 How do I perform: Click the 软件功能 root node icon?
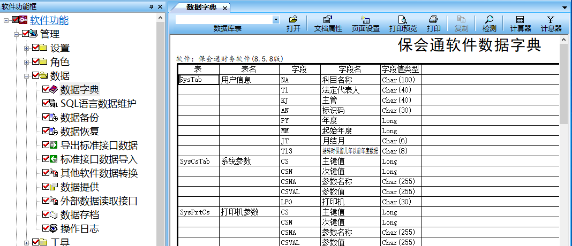tap(24, 20)
